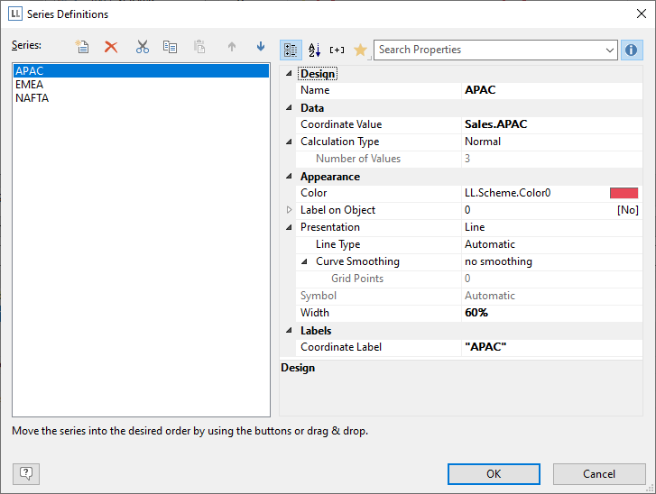Select the EMEA series in the list
The image size is (656, 494).
click(30, 85)
